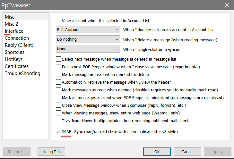Enable View account when selected checkbox

(58, 21)
